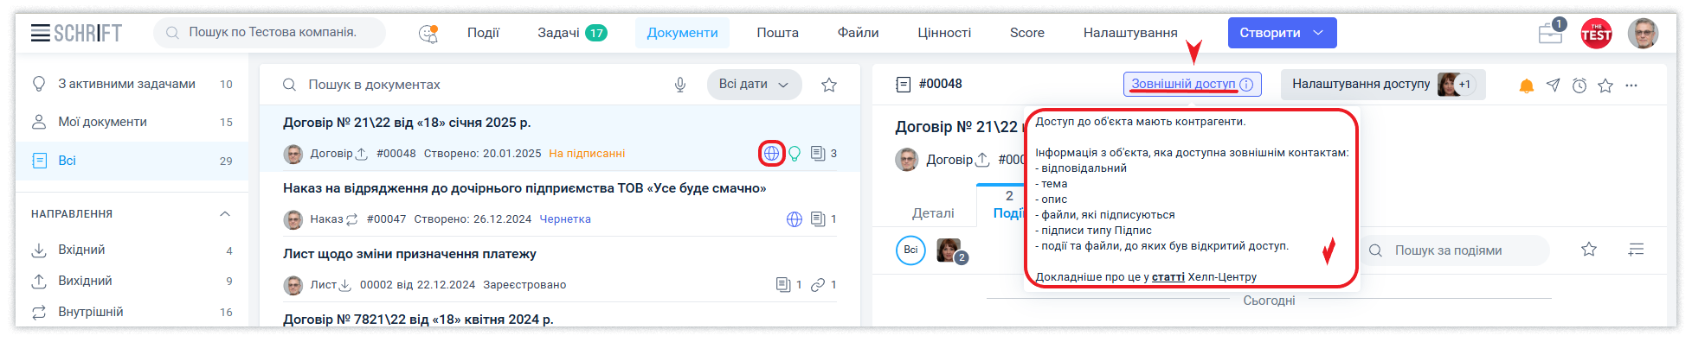Open the events list settings icon
This screenshot has height=342, width=1692.
(x=1636, y=250)
